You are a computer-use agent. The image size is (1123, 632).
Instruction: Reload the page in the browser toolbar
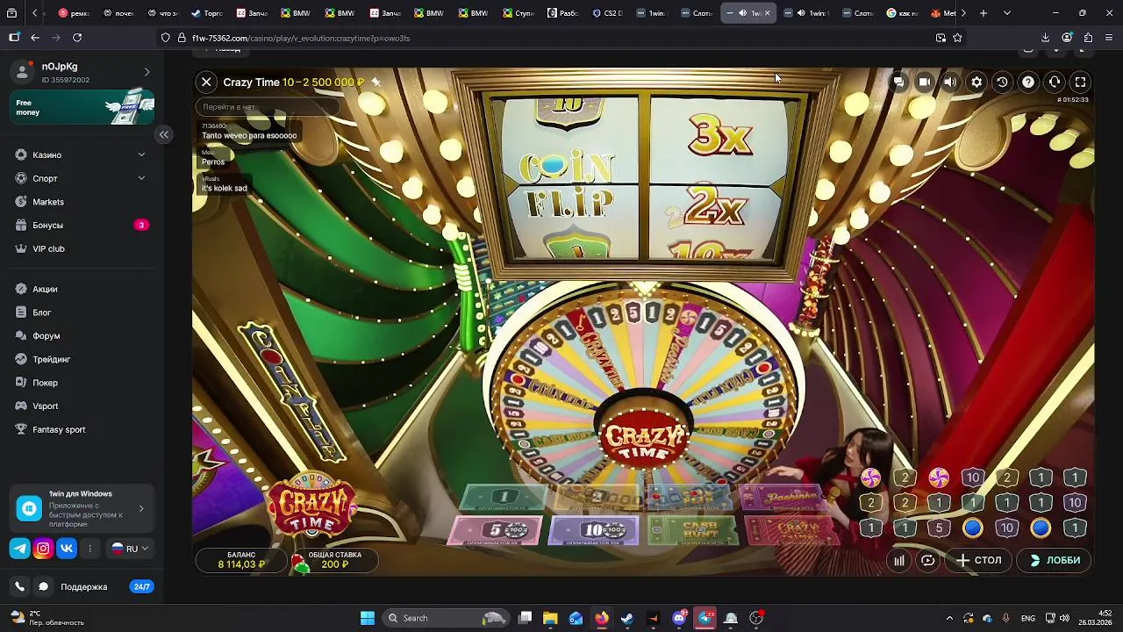point(77,38)
